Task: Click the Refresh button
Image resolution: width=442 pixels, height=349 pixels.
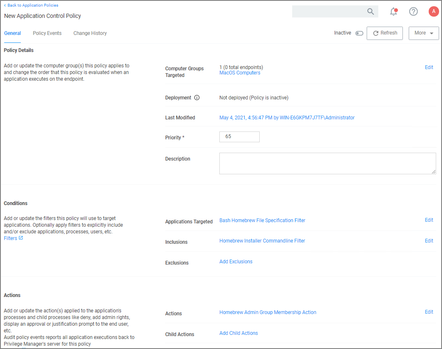Action: [x=385, y=33]
